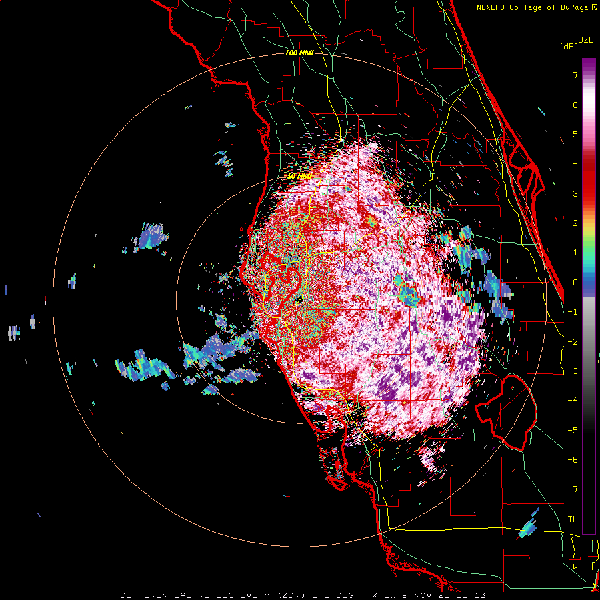Click the [dB] units label
The height and width of the screenshot is (600, 600).
click(569, 46)
